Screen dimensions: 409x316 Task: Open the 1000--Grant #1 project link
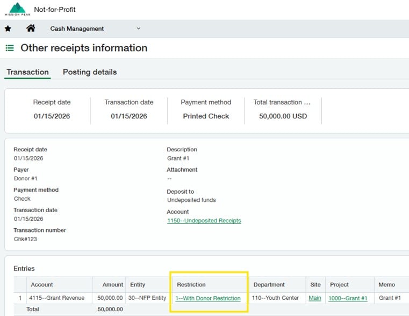coord(348,298)
